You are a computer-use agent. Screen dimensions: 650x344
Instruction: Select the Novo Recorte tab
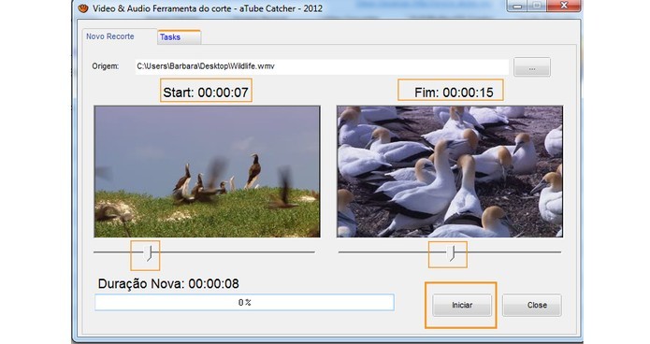point(120,36)
